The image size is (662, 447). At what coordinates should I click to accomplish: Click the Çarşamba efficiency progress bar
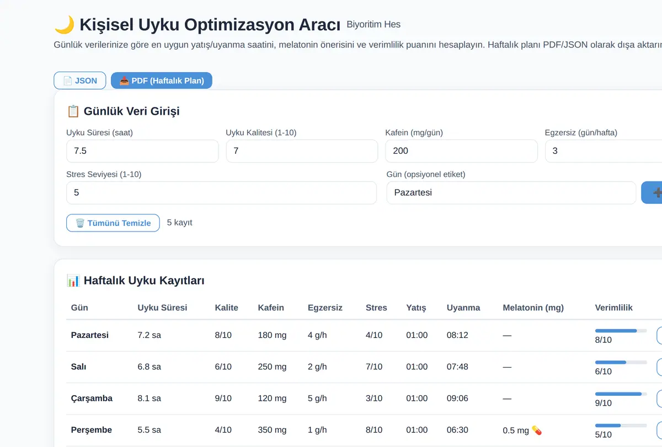pos(621,394)
